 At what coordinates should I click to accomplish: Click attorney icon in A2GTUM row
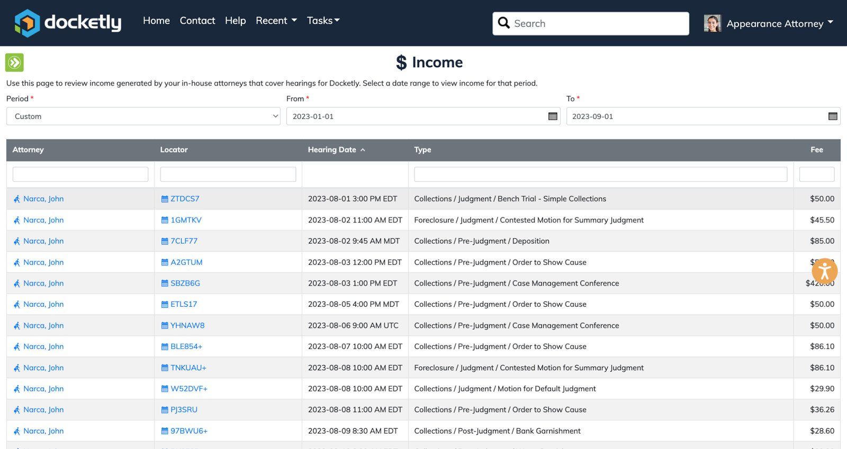(17, 262)
